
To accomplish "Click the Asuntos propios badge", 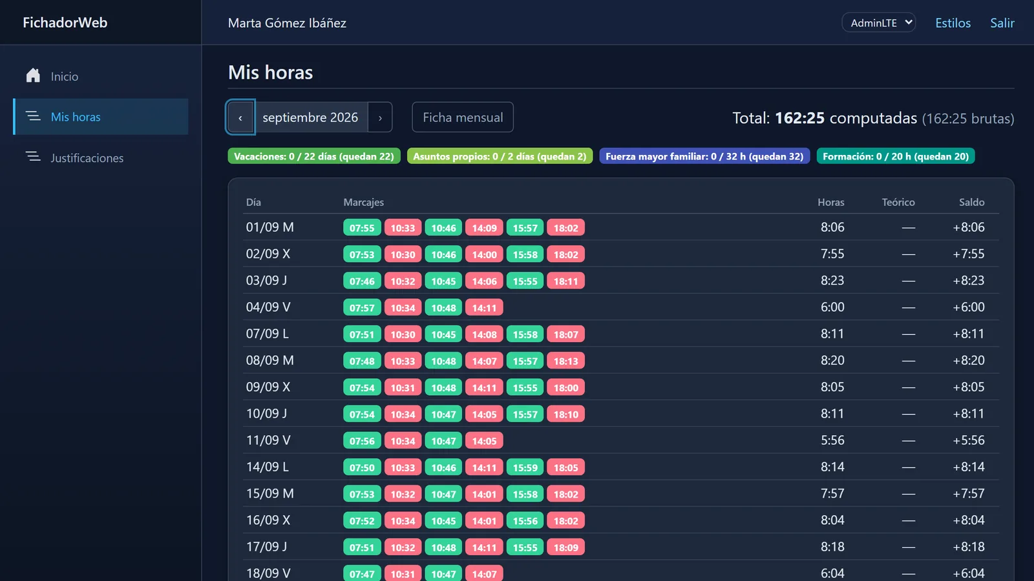I will point(500,156).
